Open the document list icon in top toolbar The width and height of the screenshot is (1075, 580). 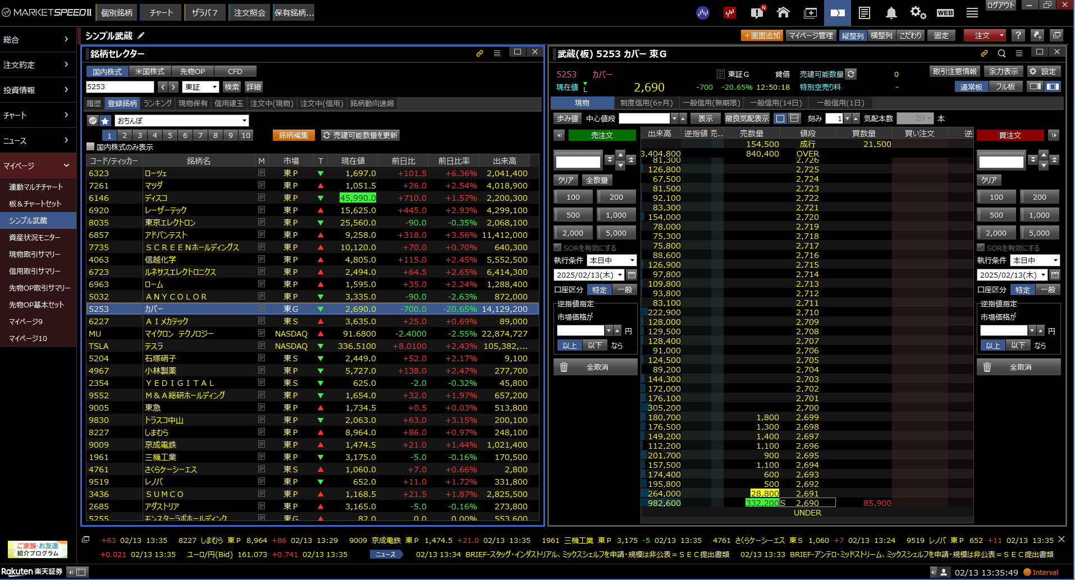coord(864,13)
